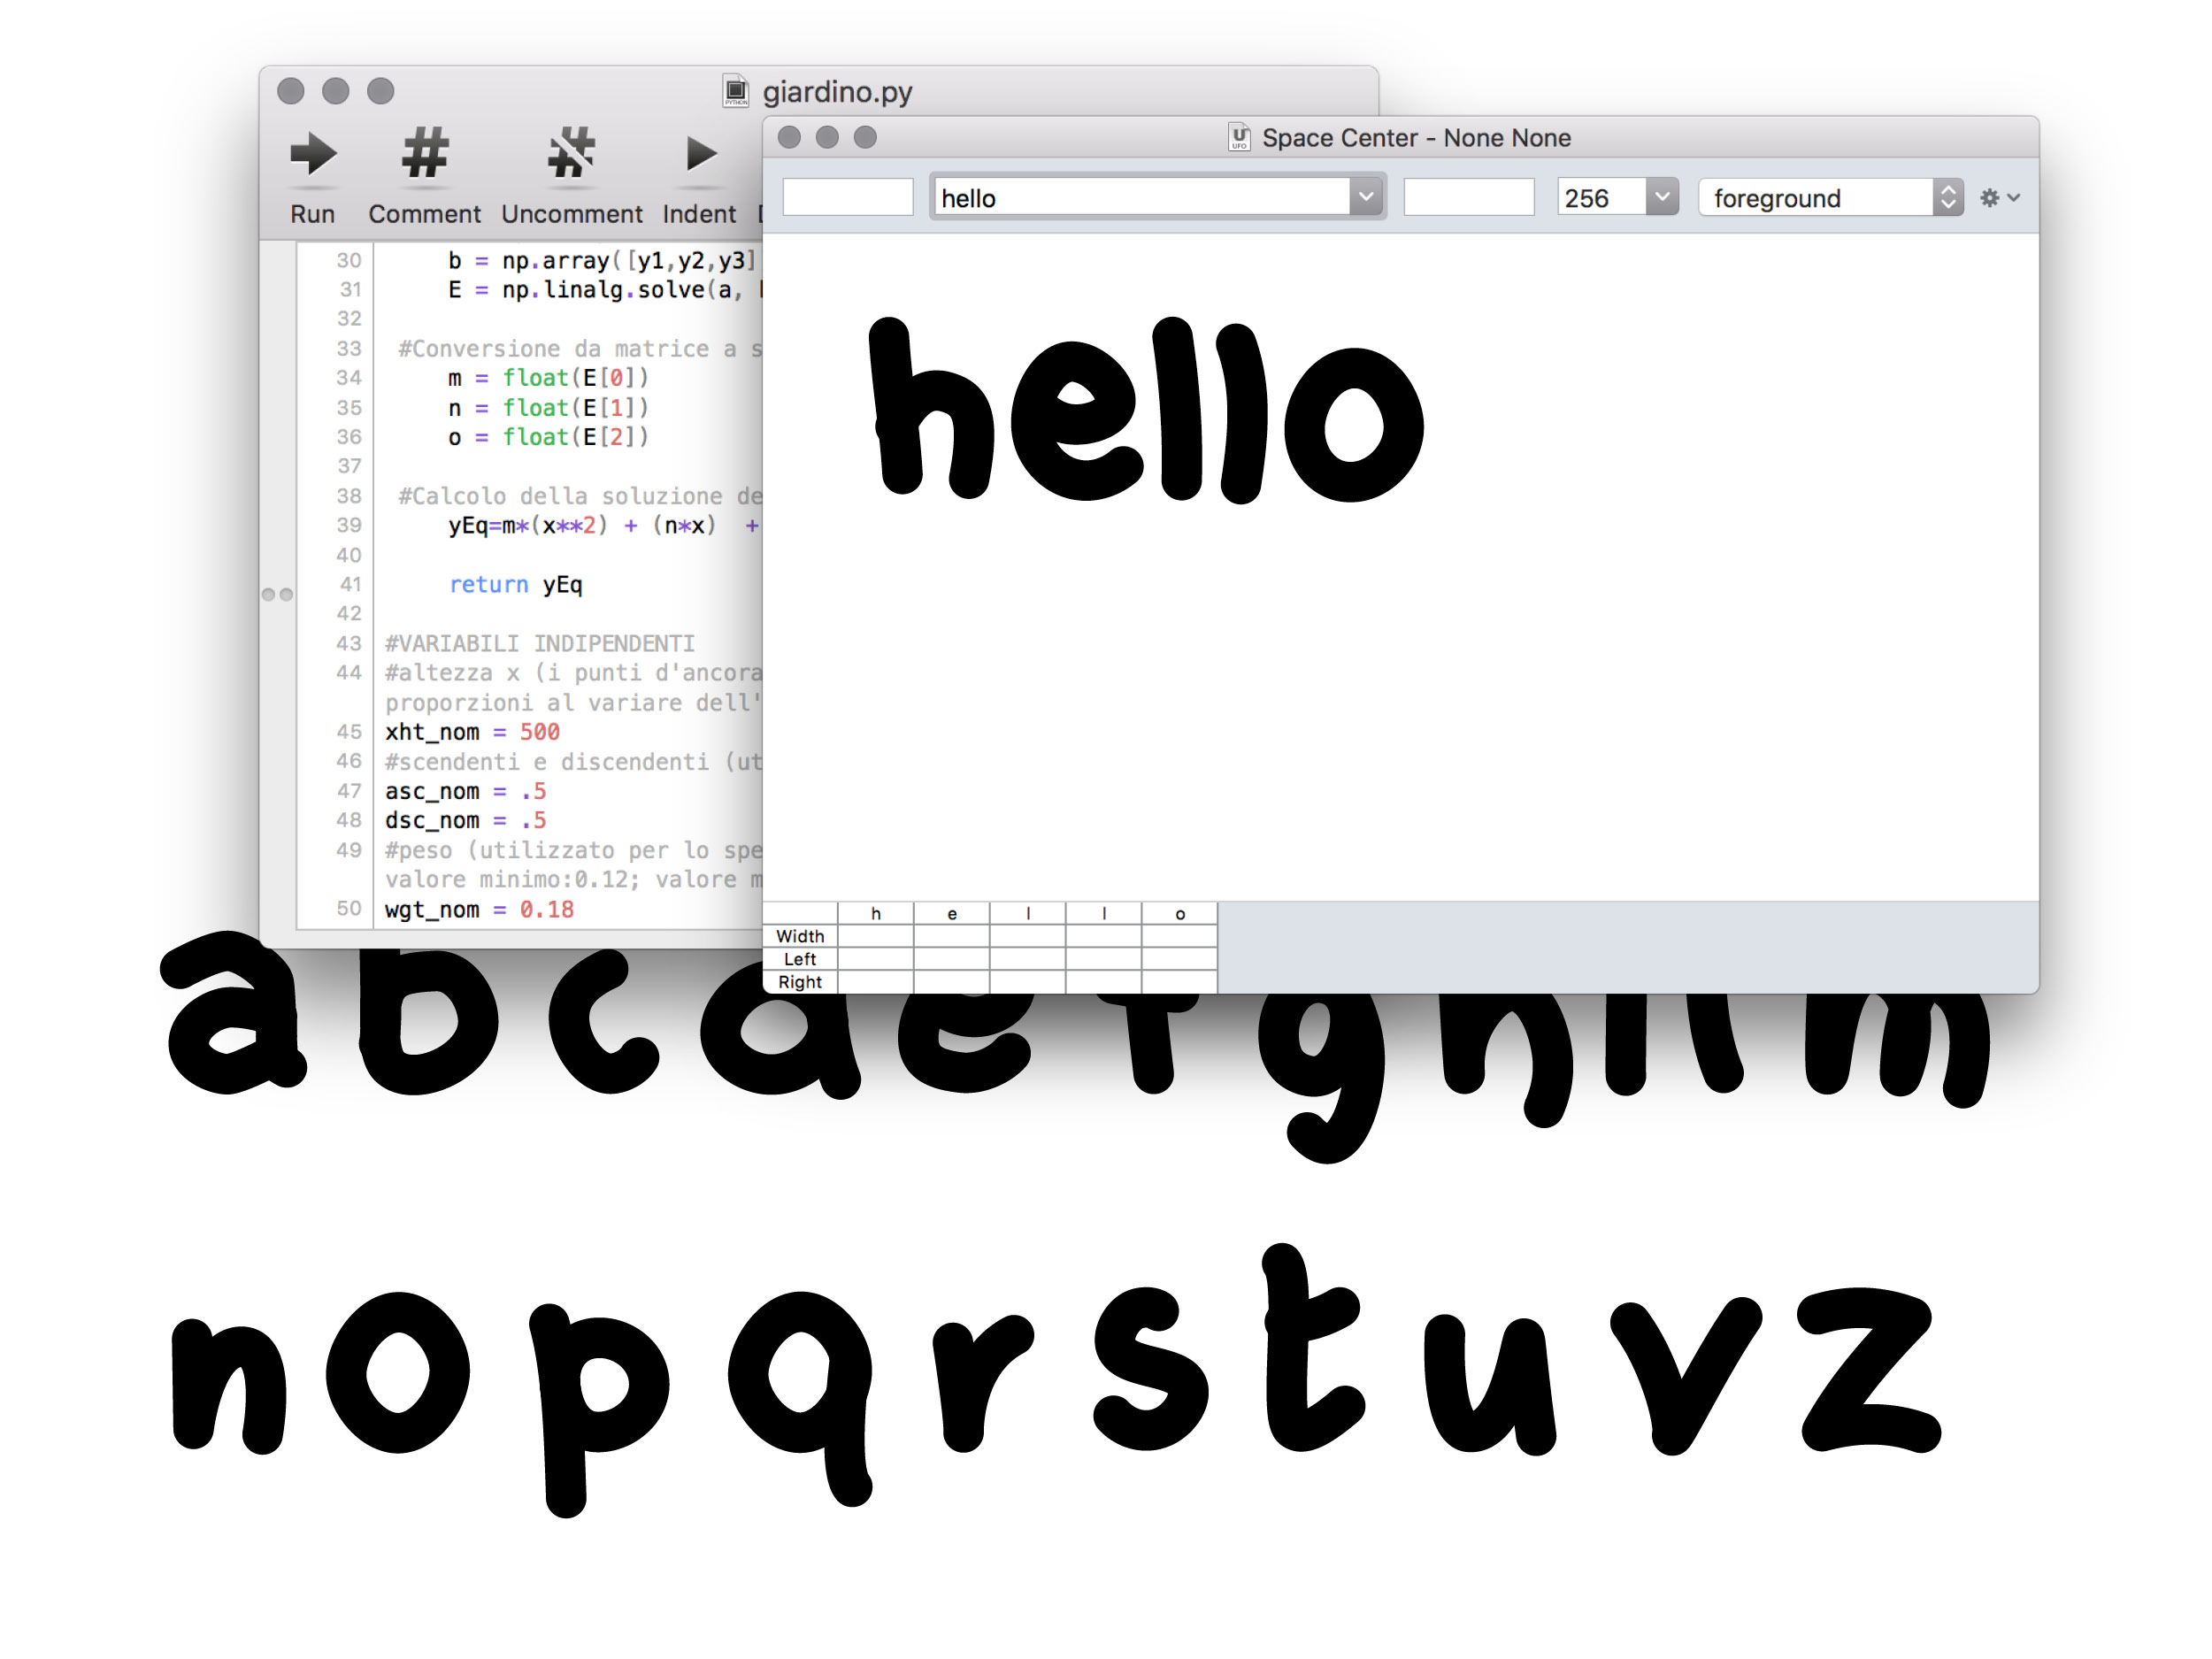Click glyph o in Space Center preview
Image resolution: width=2212 pixels, height=1659 pixels.
[1353, 424]
